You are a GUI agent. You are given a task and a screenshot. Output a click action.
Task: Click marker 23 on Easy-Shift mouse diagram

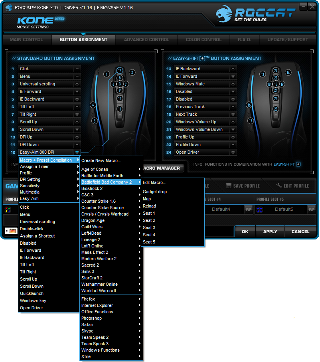coord(276,109)
